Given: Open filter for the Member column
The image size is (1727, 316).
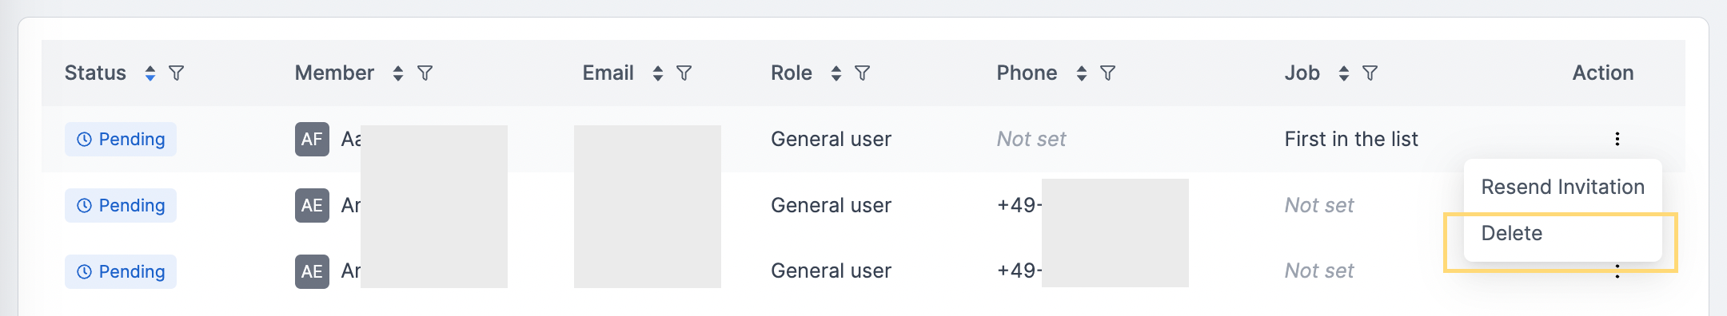Looking at the screenshot, I should (x=425, y=73).
